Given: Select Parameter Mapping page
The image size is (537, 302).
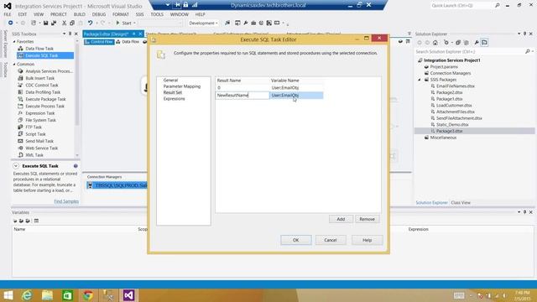Looking at the screenshot, I should (182, 86).
